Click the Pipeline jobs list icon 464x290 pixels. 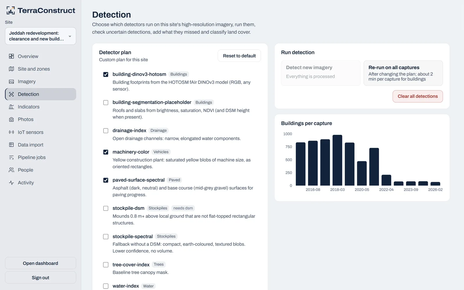(x=11, y=157)
